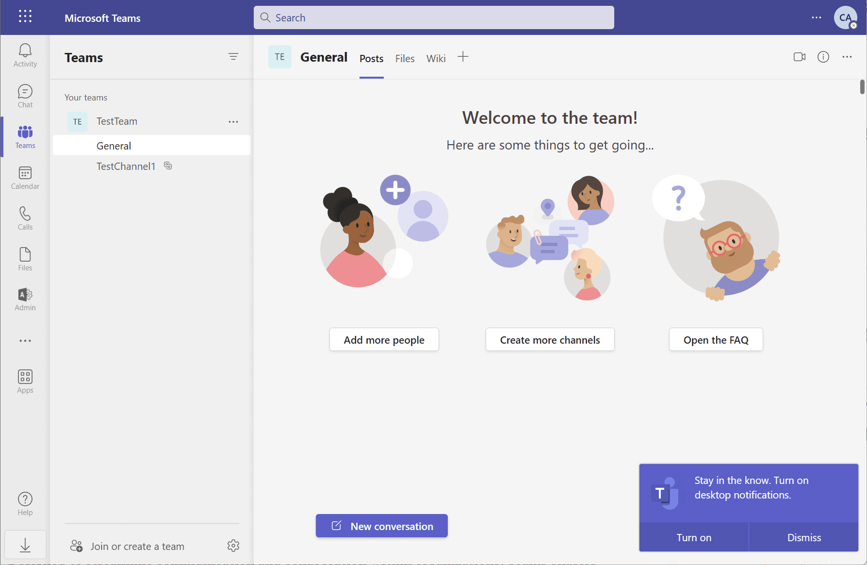The image size is (867, 565).
Task: Open the Calls app
Action: coord(25,218)
